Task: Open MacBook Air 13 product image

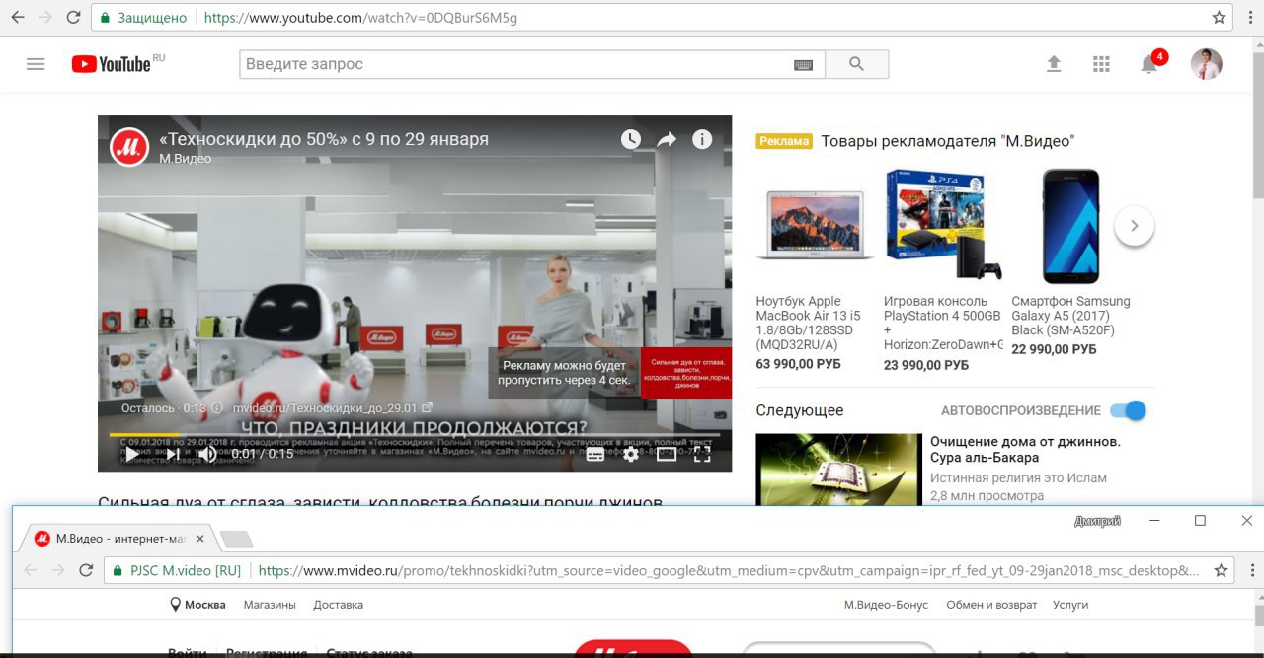Action: pos(815,225)
